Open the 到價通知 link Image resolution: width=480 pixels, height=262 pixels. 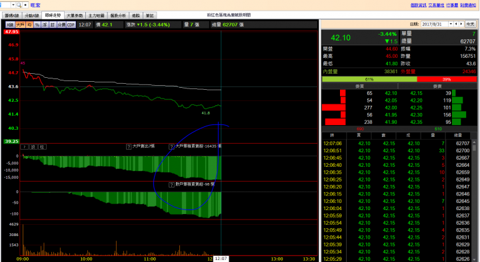click(468, 5)
